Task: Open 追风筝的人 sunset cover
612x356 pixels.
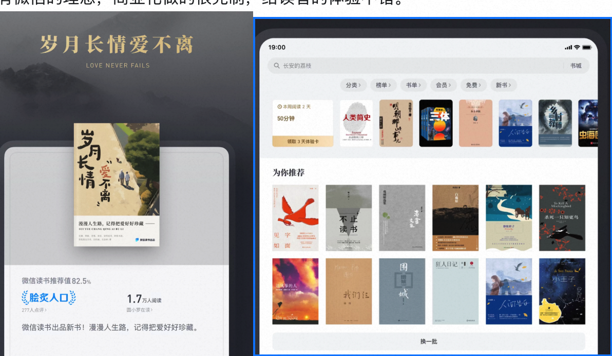Action: pyautogui.click(x=295, y=291)
